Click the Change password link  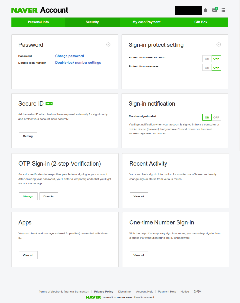70,56
